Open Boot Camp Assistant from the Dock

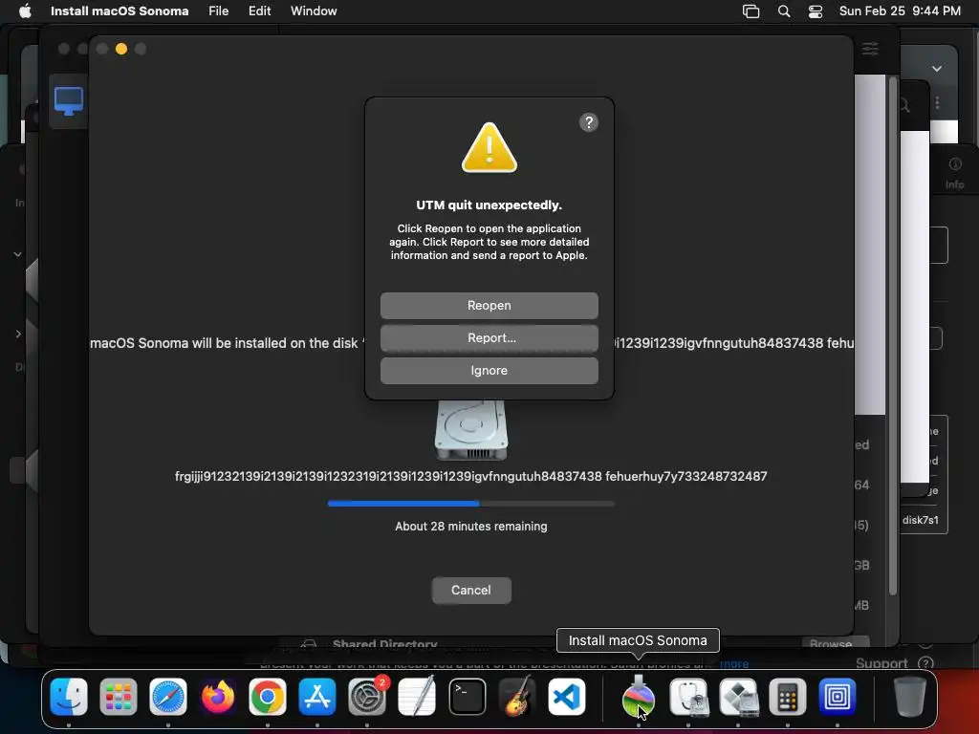tap(738, 697)
